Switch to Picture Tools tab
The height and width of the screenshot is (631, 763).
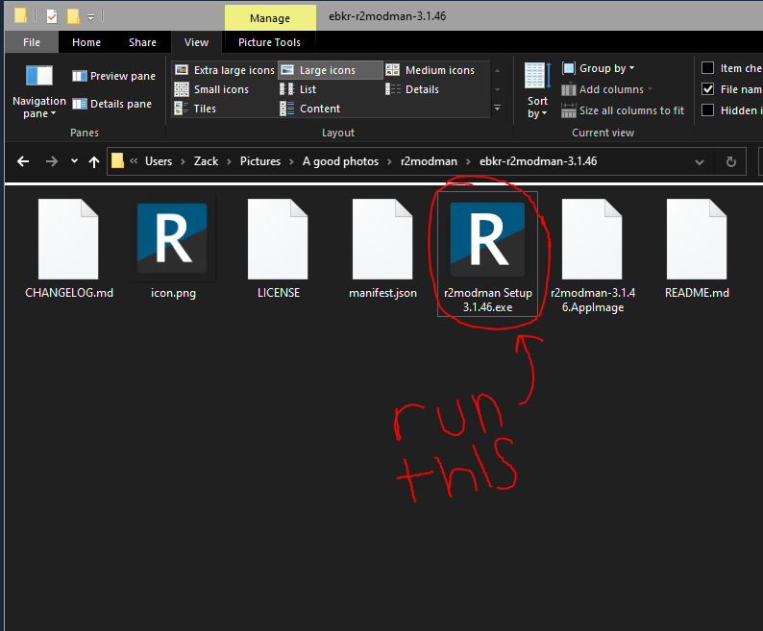pos(270,42)
